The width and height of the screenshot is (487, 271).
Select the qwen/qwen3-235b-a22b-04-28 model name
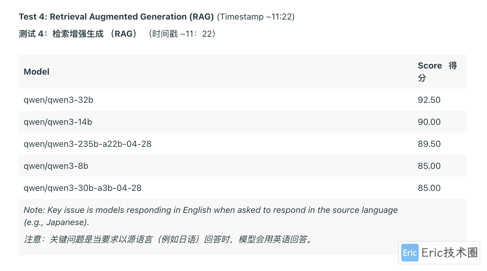point(88,144)
